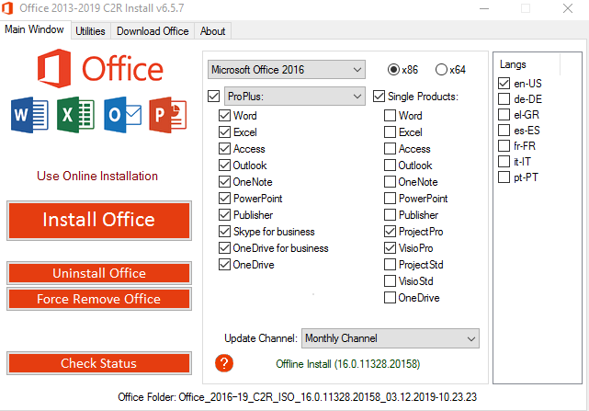The image size is (589, 411).
Task: Minimize the installer window
Action: [x=484, y=8]
